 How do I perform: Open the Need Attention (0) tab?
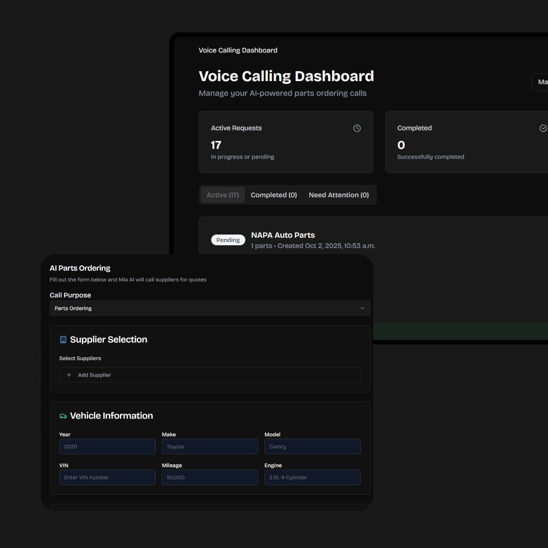coord(339,195)
